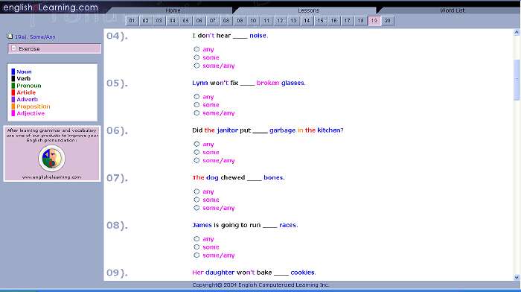
Task: Select 'any' for question 08 about James
Action: [x=196, y=239]
